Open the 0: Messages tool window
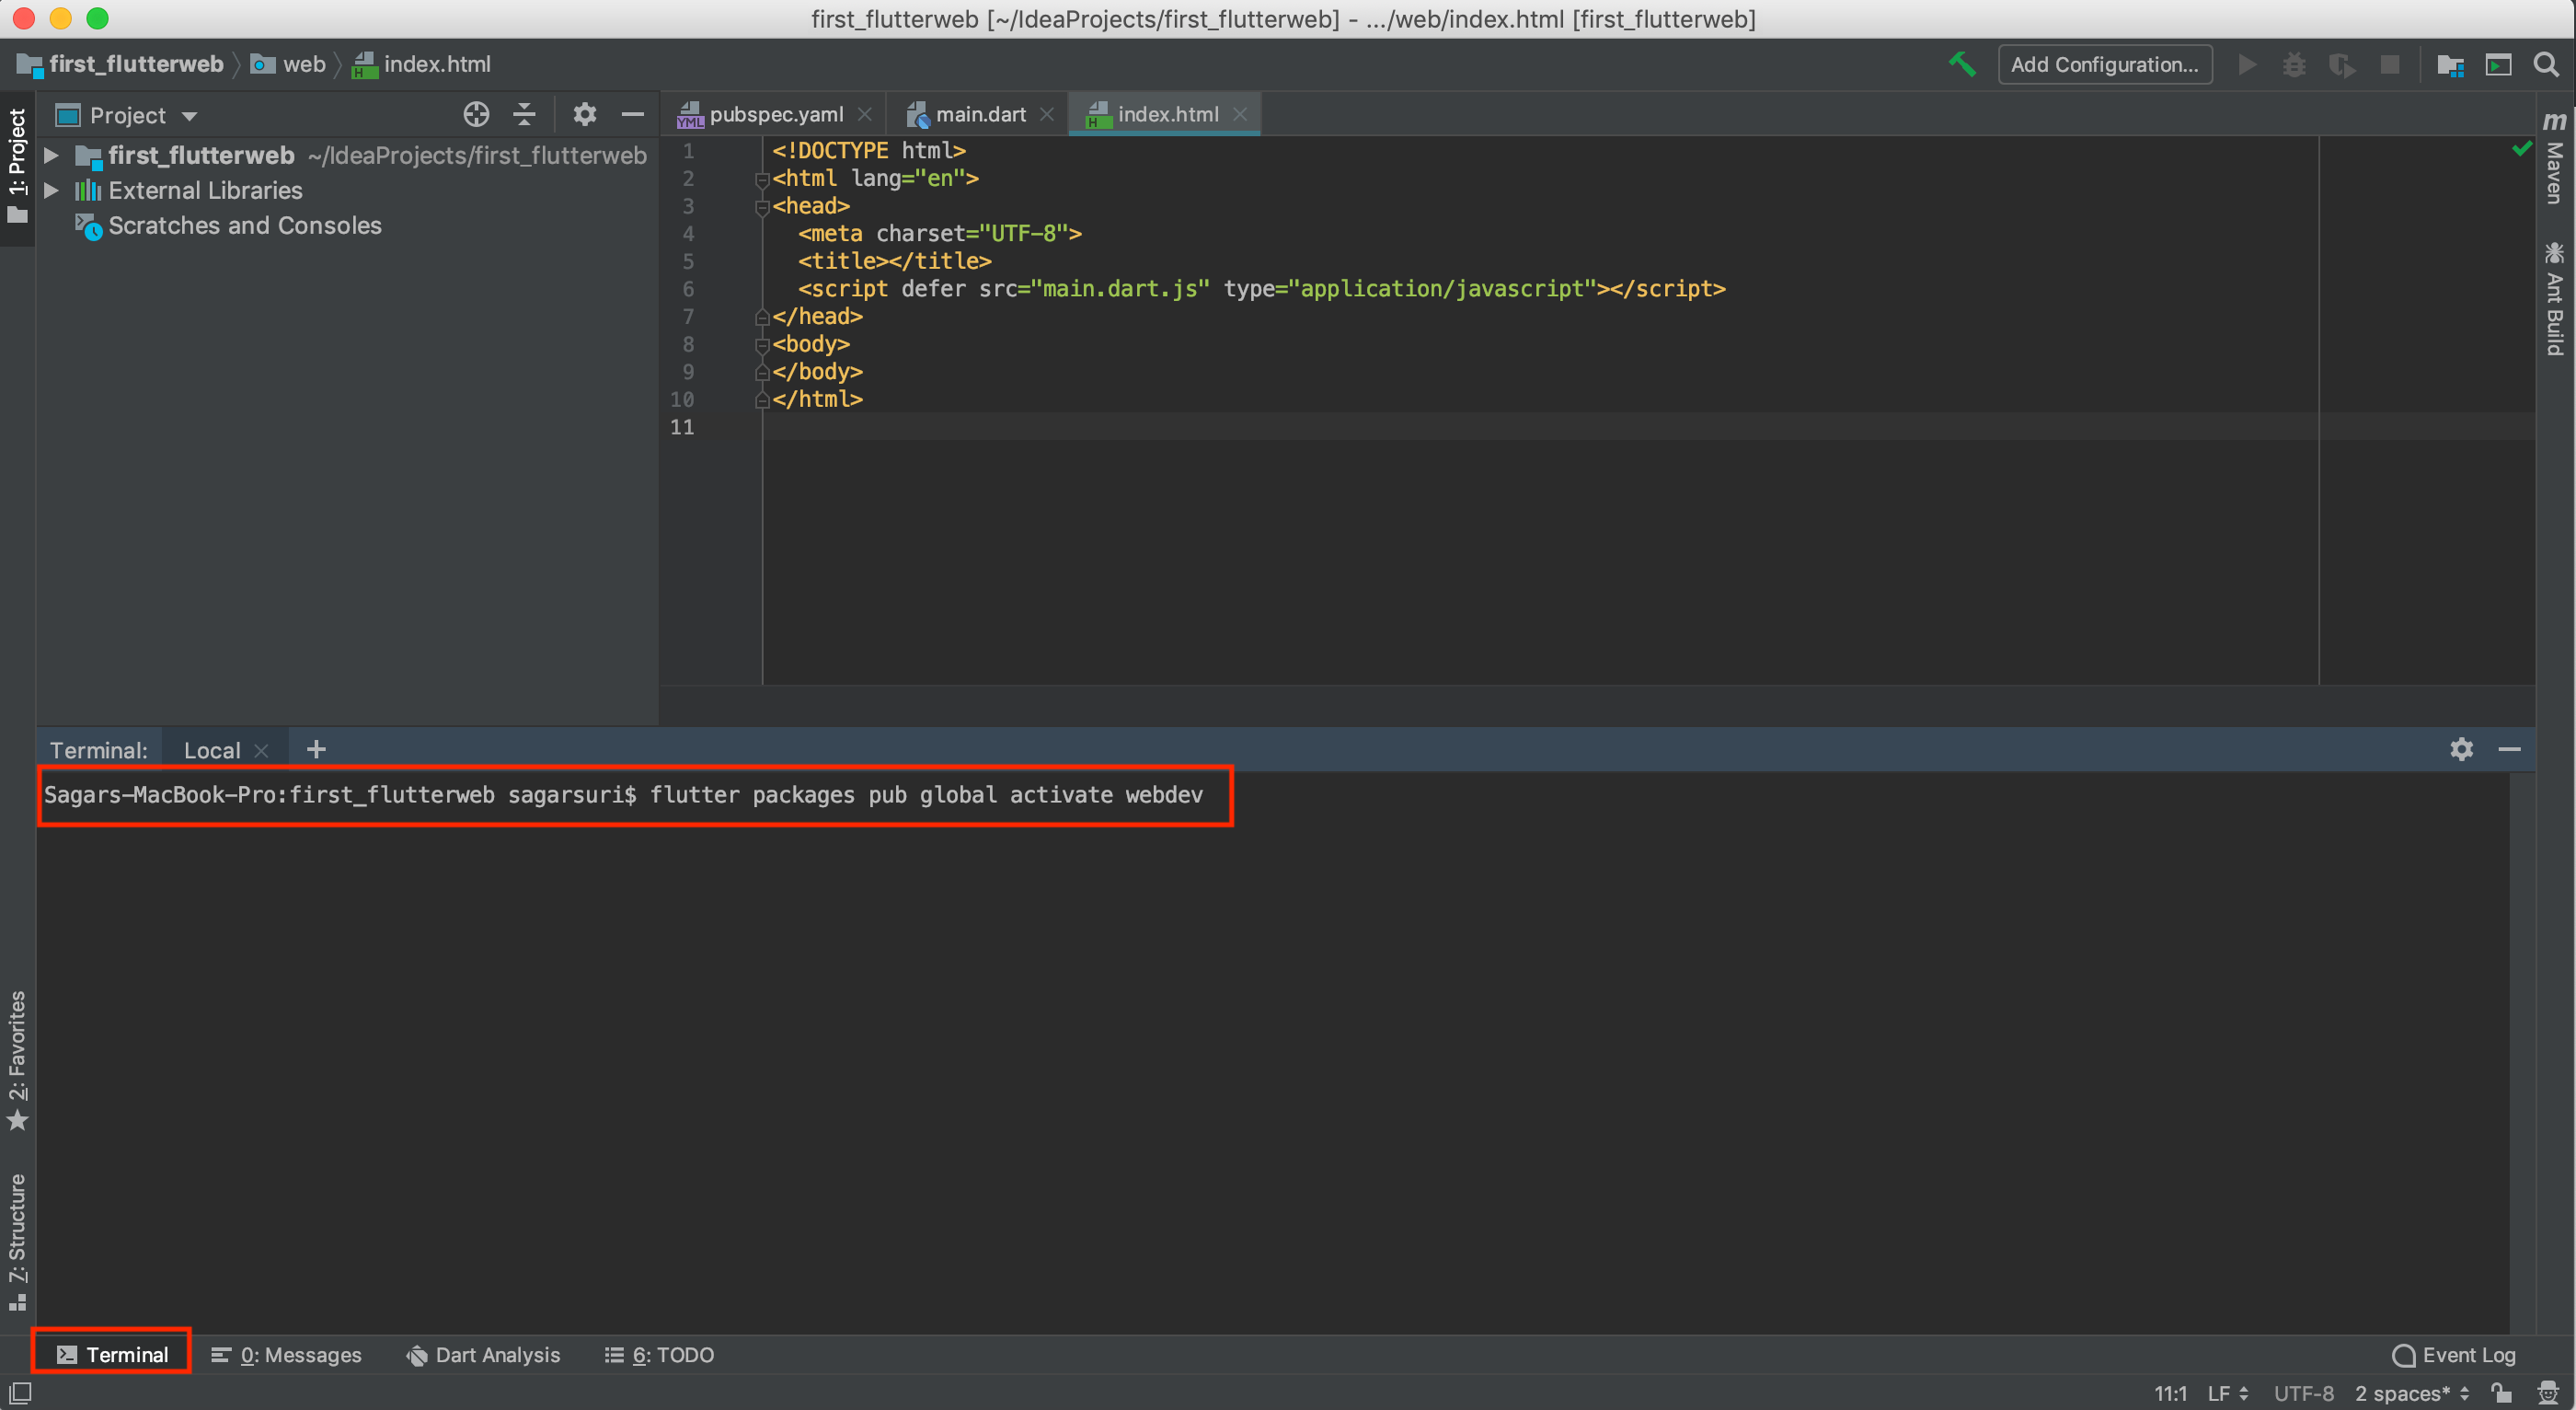This screenshot has width=2576, height=1410. pyautogui.click(x=286, y=1354)
